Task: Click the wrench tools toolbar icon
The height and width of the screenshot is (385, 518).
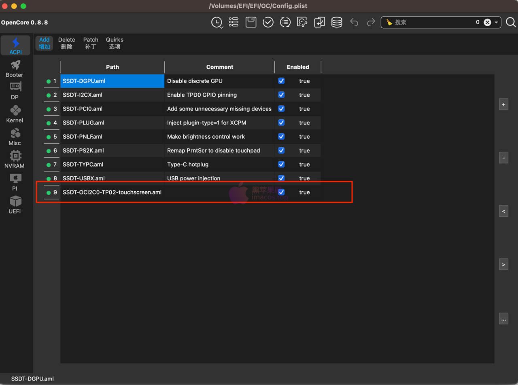Action: click(x=302, y=22)
